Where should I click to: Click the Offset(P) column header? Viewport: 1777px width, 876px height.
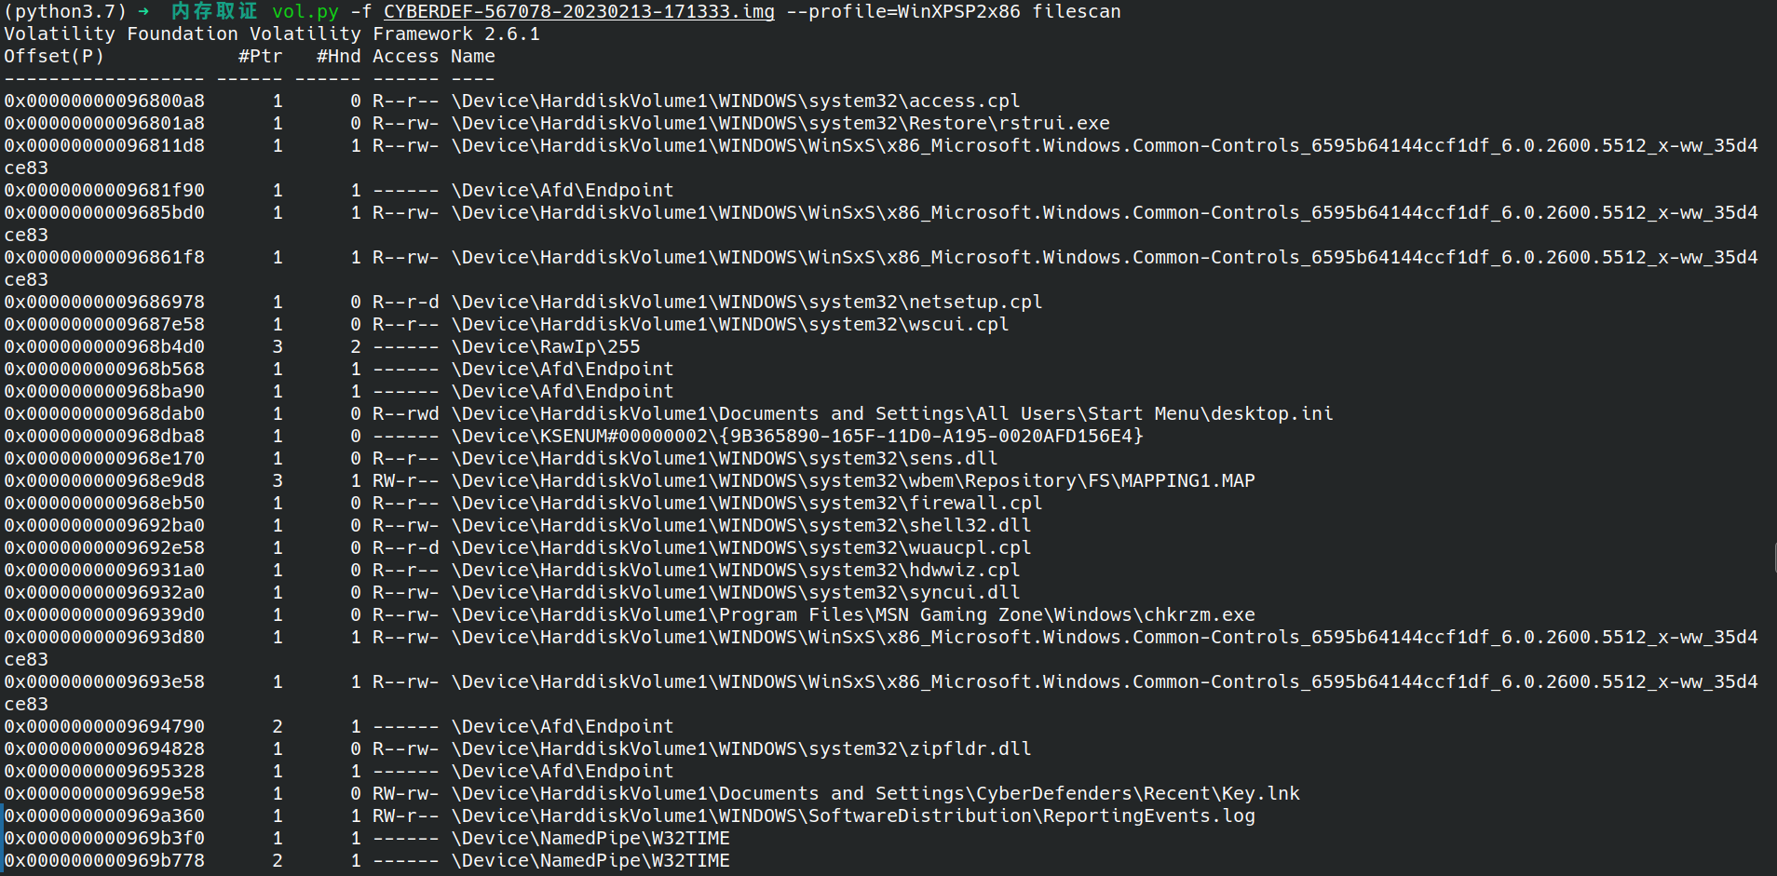tap(54, 57)
